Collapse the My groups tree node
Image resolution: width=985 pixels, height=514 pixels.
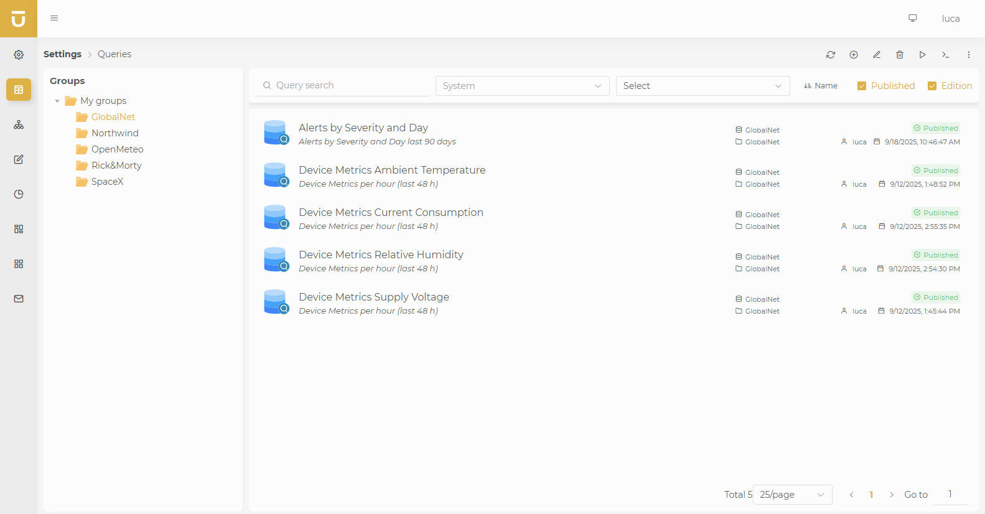(x=57, y=101)
